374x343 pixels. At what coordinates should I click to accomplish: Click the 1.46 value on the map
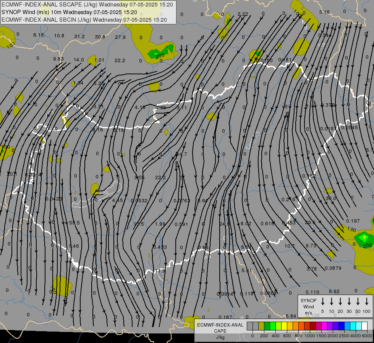[74, 246]
